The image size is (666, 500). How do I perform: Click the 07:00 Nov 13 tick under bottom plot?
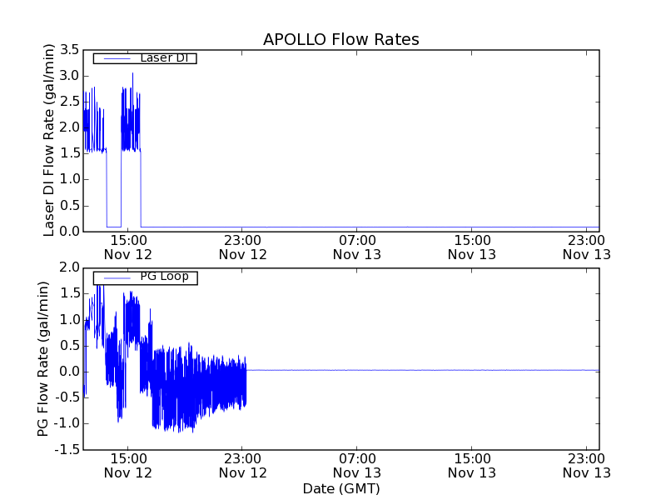pyautogui.click(x=357, y=465)
